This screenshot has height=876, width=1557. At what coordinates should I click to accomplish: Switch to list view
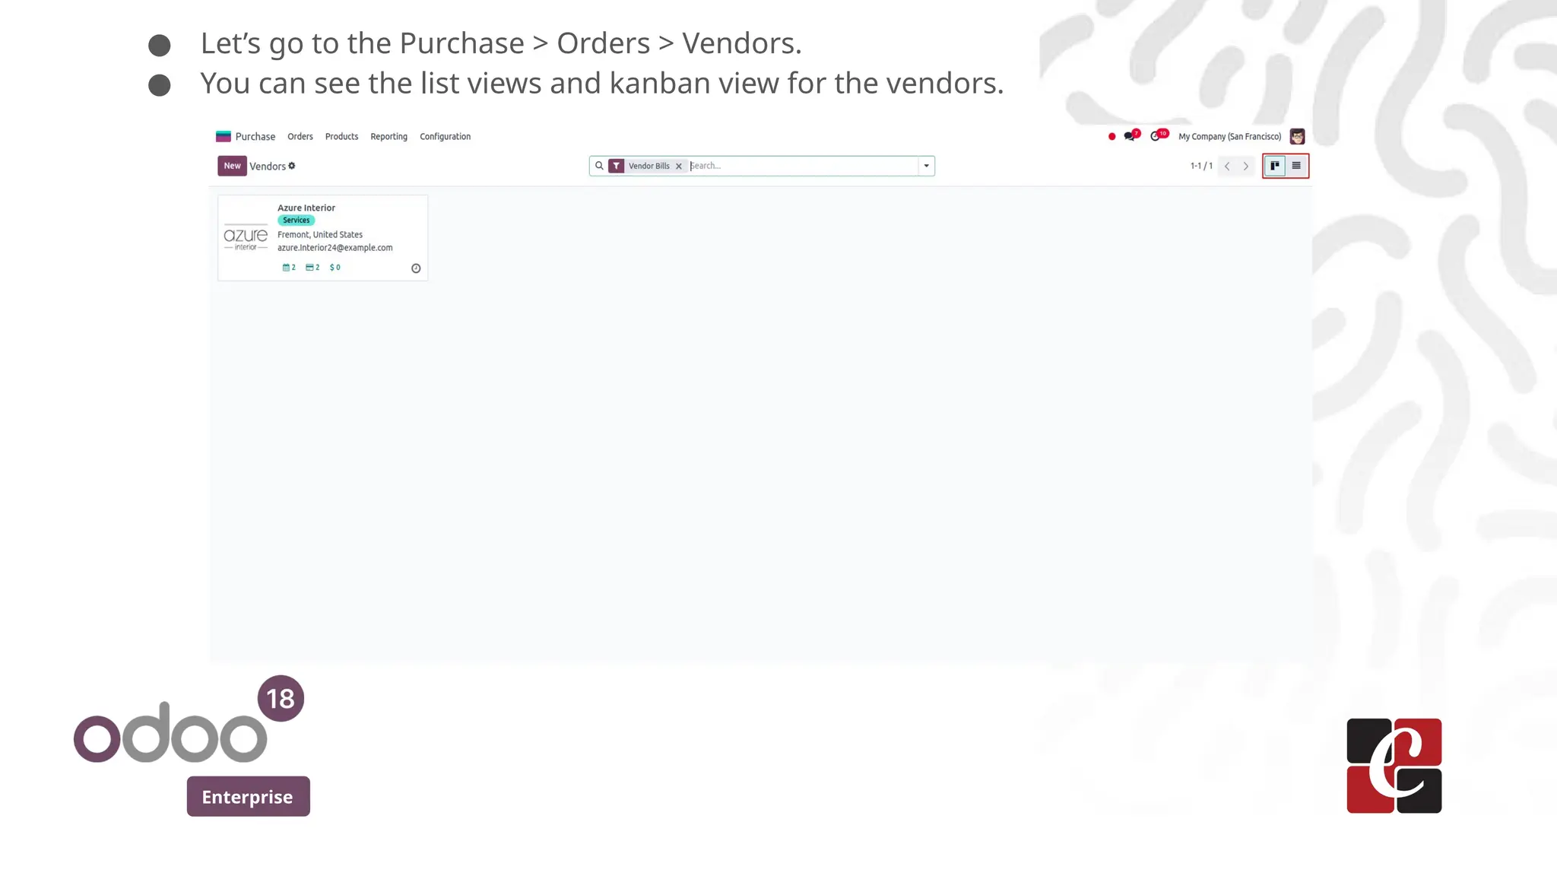coord(1296,166)
